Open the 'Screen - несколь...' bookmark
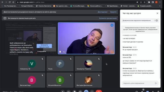The height and width of the screenshot is (92, 164). click(128, 6)
